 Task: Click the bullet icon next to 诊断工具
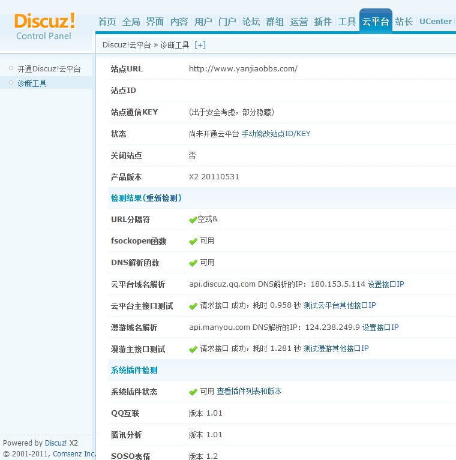pos(11,82)
